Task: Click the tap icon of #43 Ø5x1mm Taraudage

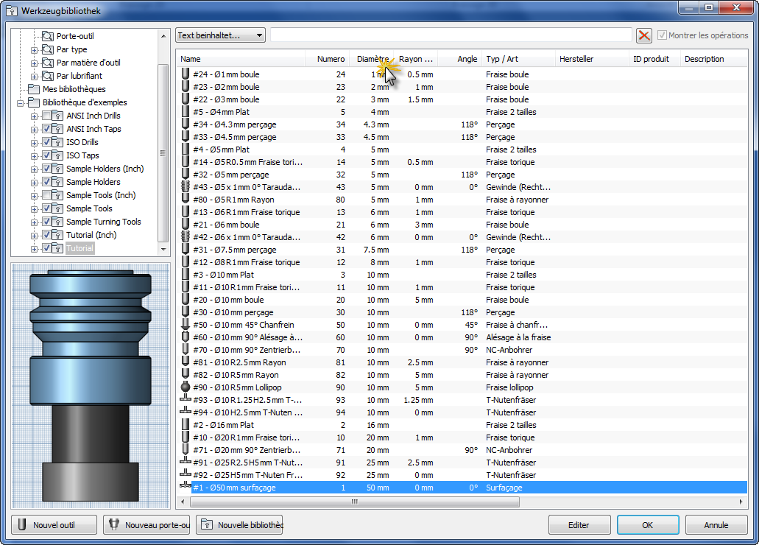Action: tap(185, 186)
